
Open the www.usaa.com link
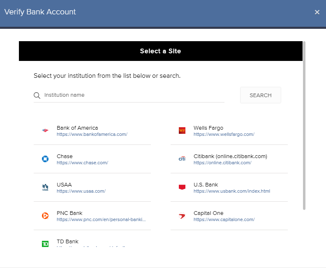pyautogui.click(x=81, y=191)
